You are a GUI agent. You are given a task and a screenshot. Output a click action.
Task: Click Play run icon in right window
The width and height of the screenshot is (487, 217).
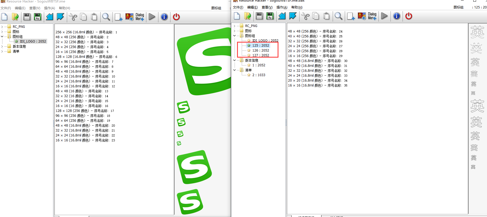(x=384, y=16)
